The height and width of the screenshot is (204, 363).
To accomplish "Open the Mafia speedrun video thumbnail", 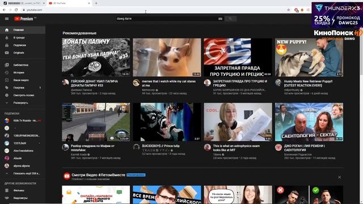I will (x=96, y=122).
